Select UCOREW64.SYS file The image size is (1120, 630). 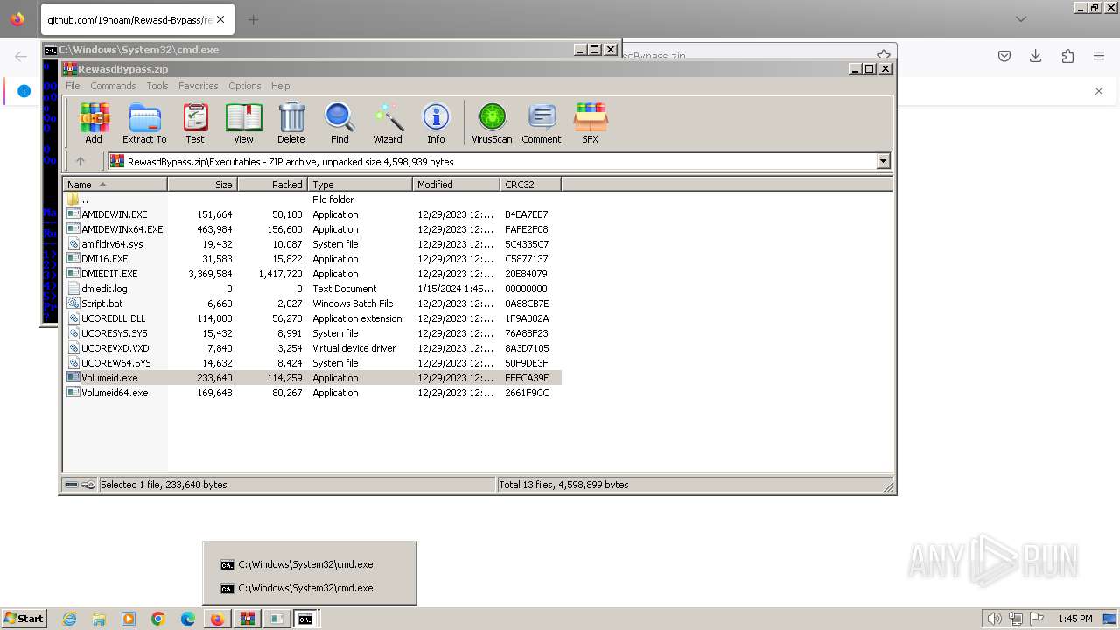tap(313, 363)
